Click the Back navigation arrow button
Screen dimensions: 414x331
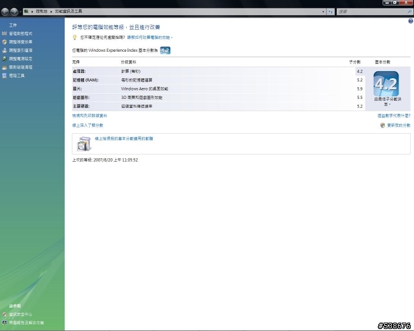click(5, 12)
